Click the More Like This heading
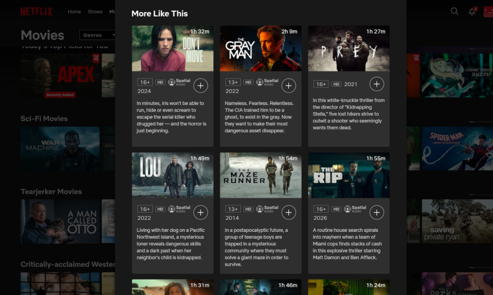The height and width of the screenshot is (295, 493). click(x=159, y=14)
